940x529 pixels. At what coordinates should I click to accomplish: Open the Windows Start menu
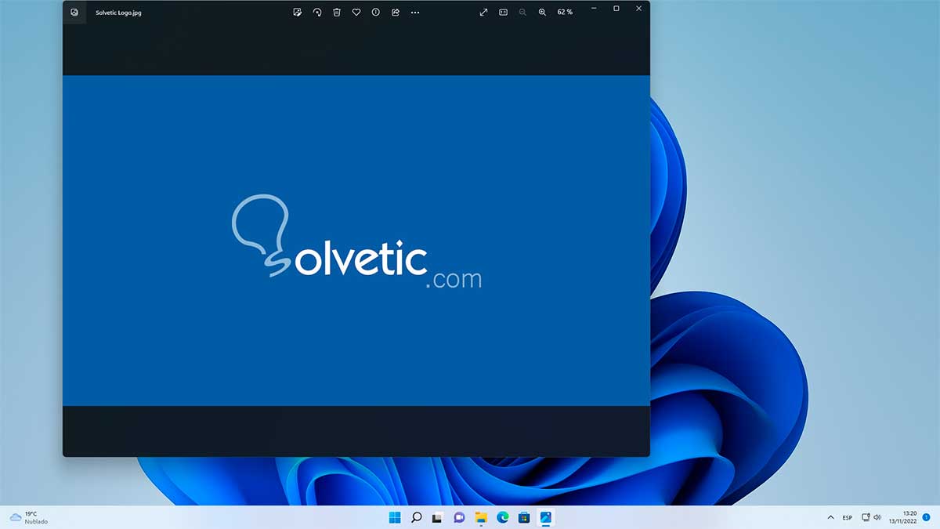point(395,517)
